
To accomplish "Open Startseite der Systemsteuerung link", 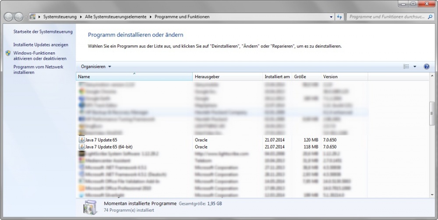I will coord(43,32).
